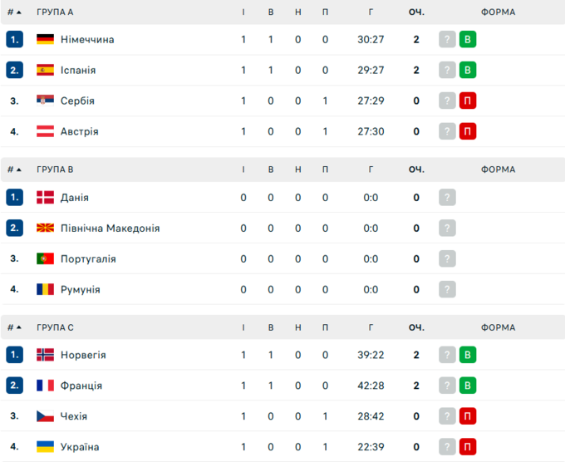Image resolution: width=565 pixels, height=462 pixels.
Task: Click Denmark's gray upcoming match badge
Action: coord(447,198)
